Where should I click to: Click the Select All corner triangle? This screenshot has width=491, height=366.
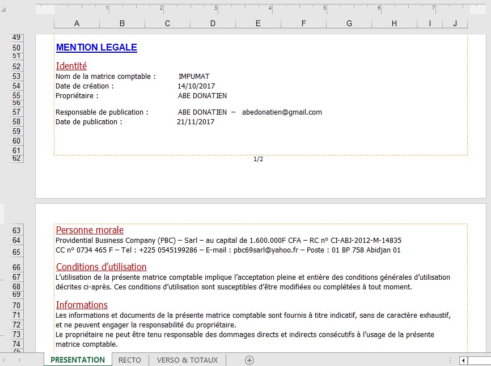[3, 10]
